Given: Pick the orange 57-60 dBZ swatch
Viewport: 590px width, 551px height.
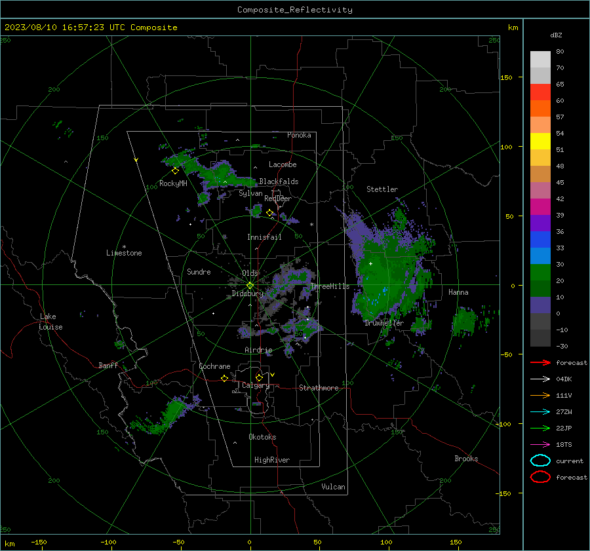Looking at the screenshot, I should tap(540, 109).
